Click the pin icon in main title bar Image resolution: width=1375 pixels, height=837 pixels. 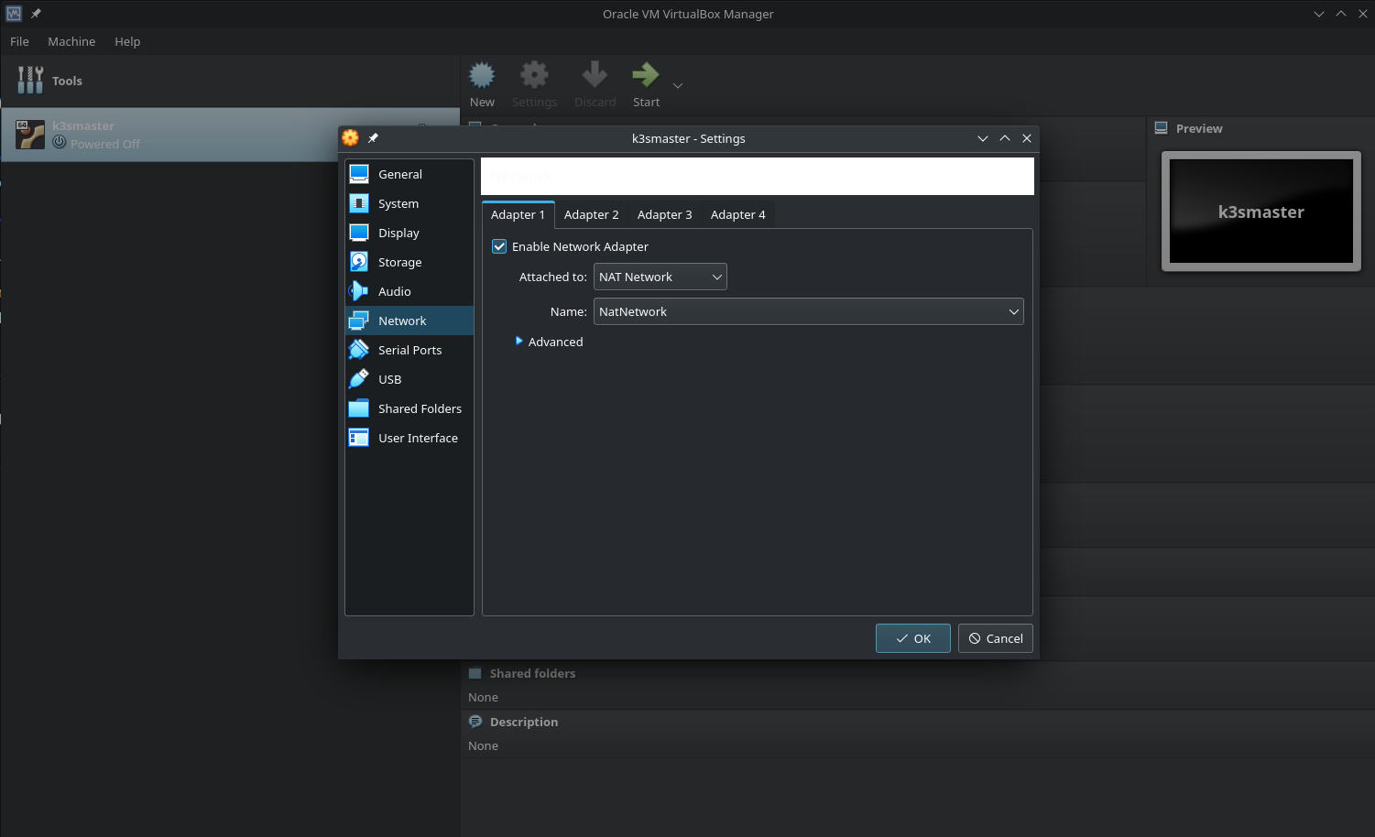[36, 14]
